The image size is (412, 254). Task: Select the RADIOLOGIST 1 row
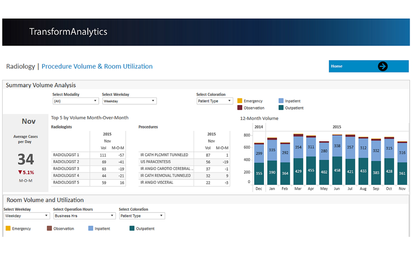(88, 155)
